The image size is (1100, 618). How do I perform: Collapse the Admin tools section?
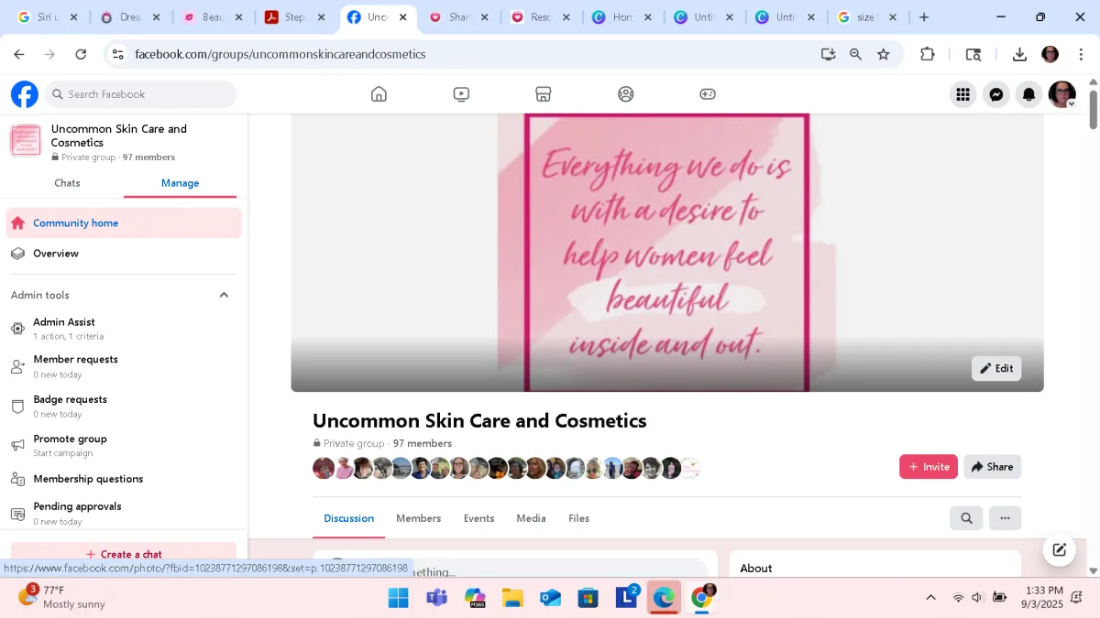(224, 295)
